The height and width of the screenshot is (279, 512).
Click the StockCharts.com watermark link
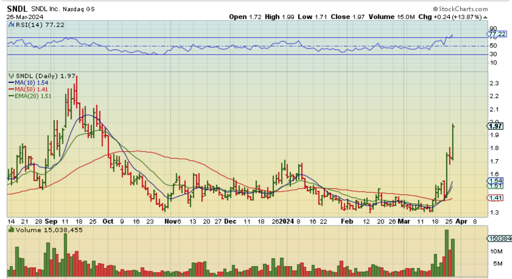460,9
